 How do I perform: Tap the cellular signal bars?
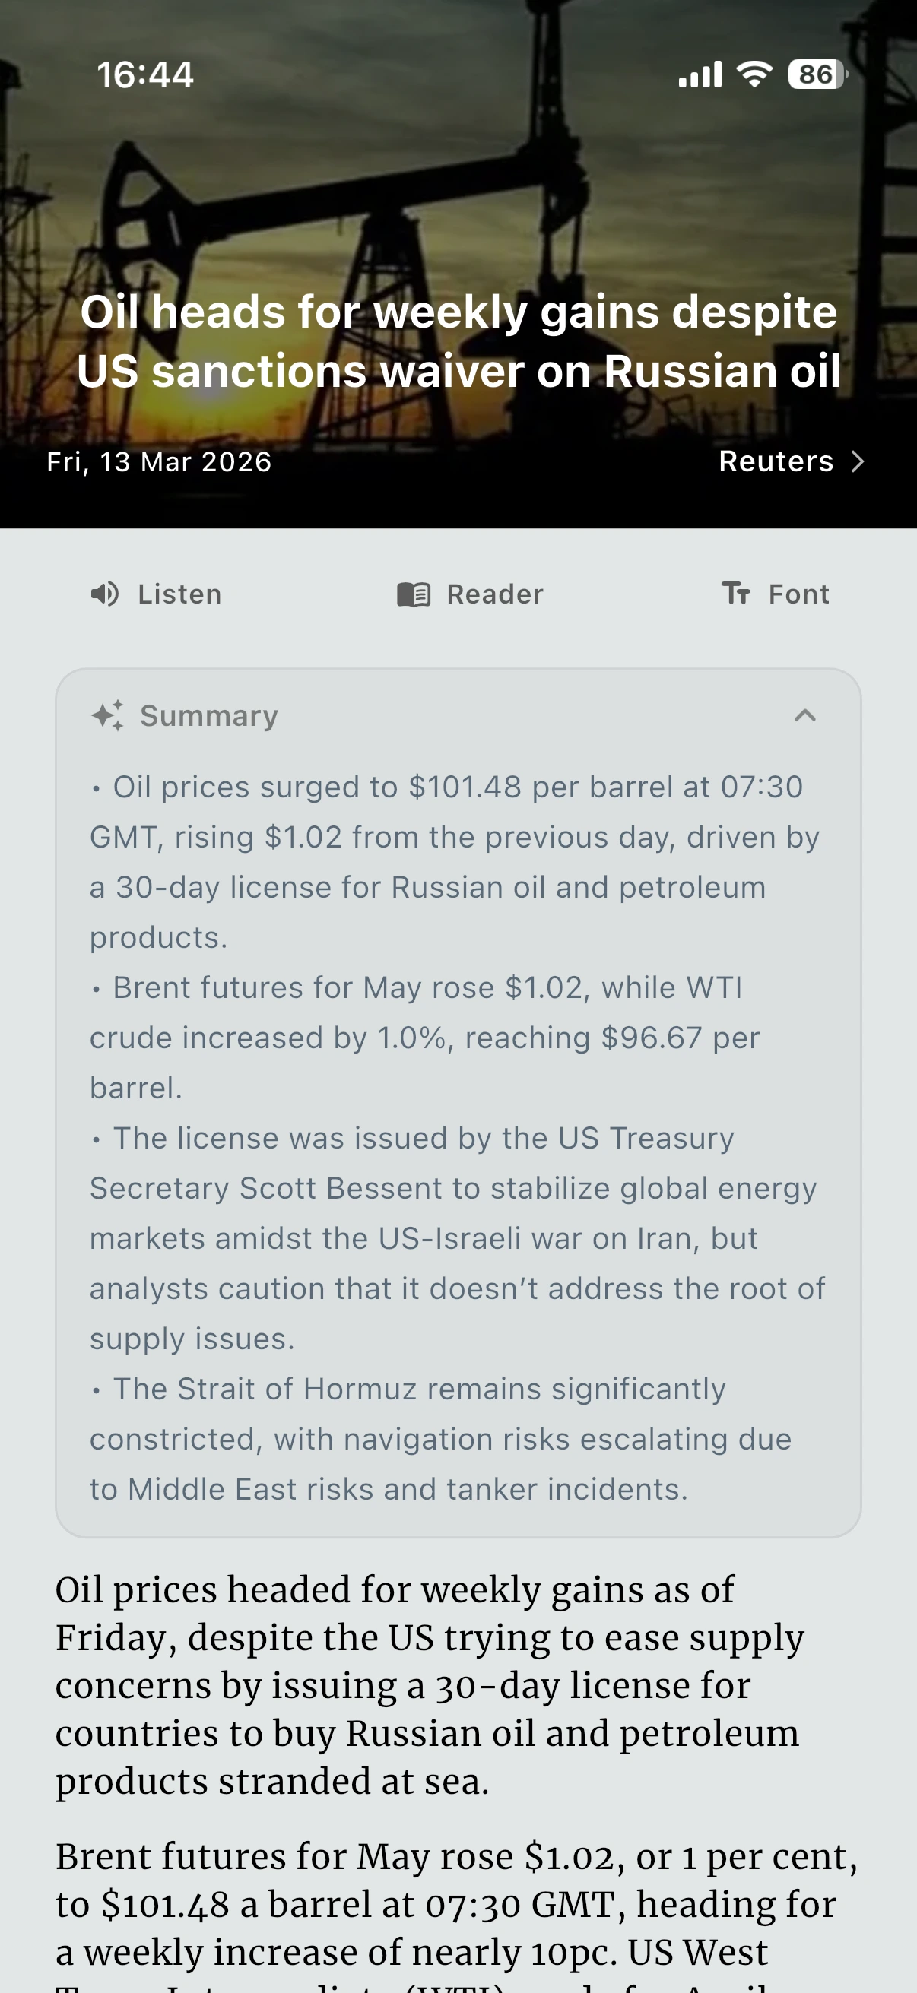[700, 75]
